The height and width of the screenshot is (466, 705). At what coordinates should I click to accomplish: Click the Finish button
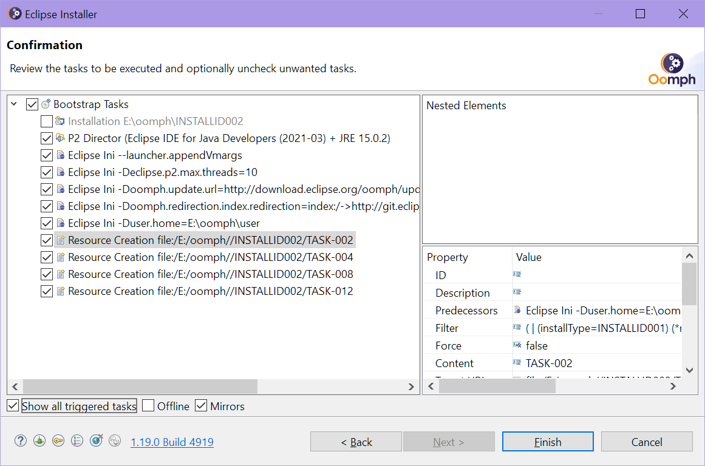click(548, 442)
